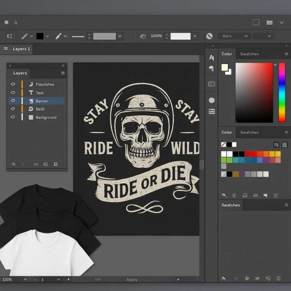291x291 pixels.
Task: Open the menu icon beside Layers 1
Action: tap(6, 48)
